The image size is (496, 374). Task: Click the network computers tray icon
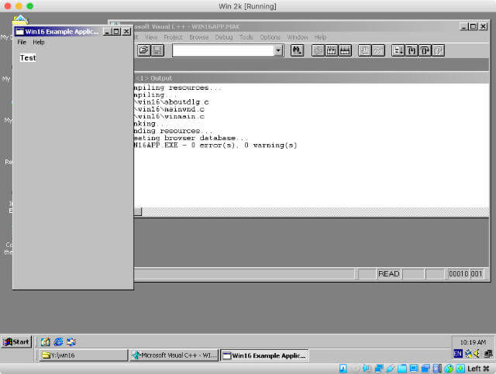point(488,353)
